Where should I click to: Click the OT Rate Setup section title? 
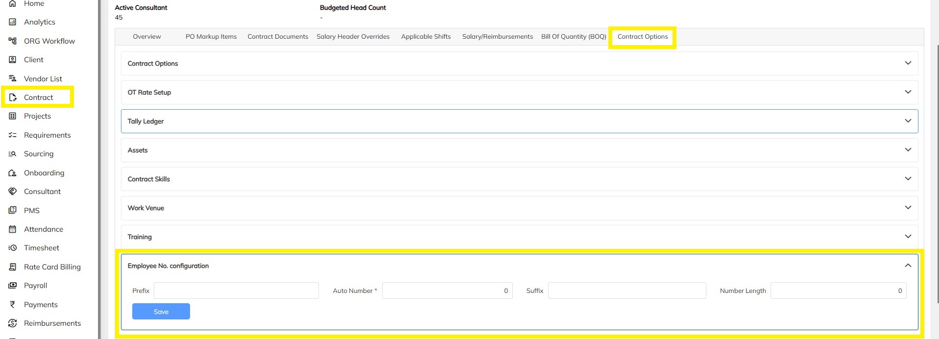[149, 93]
